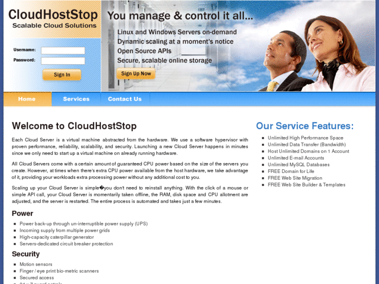This screenshot has height=284, width=379.
Task: Open the Home tab
Action: [x=27, y=99]
